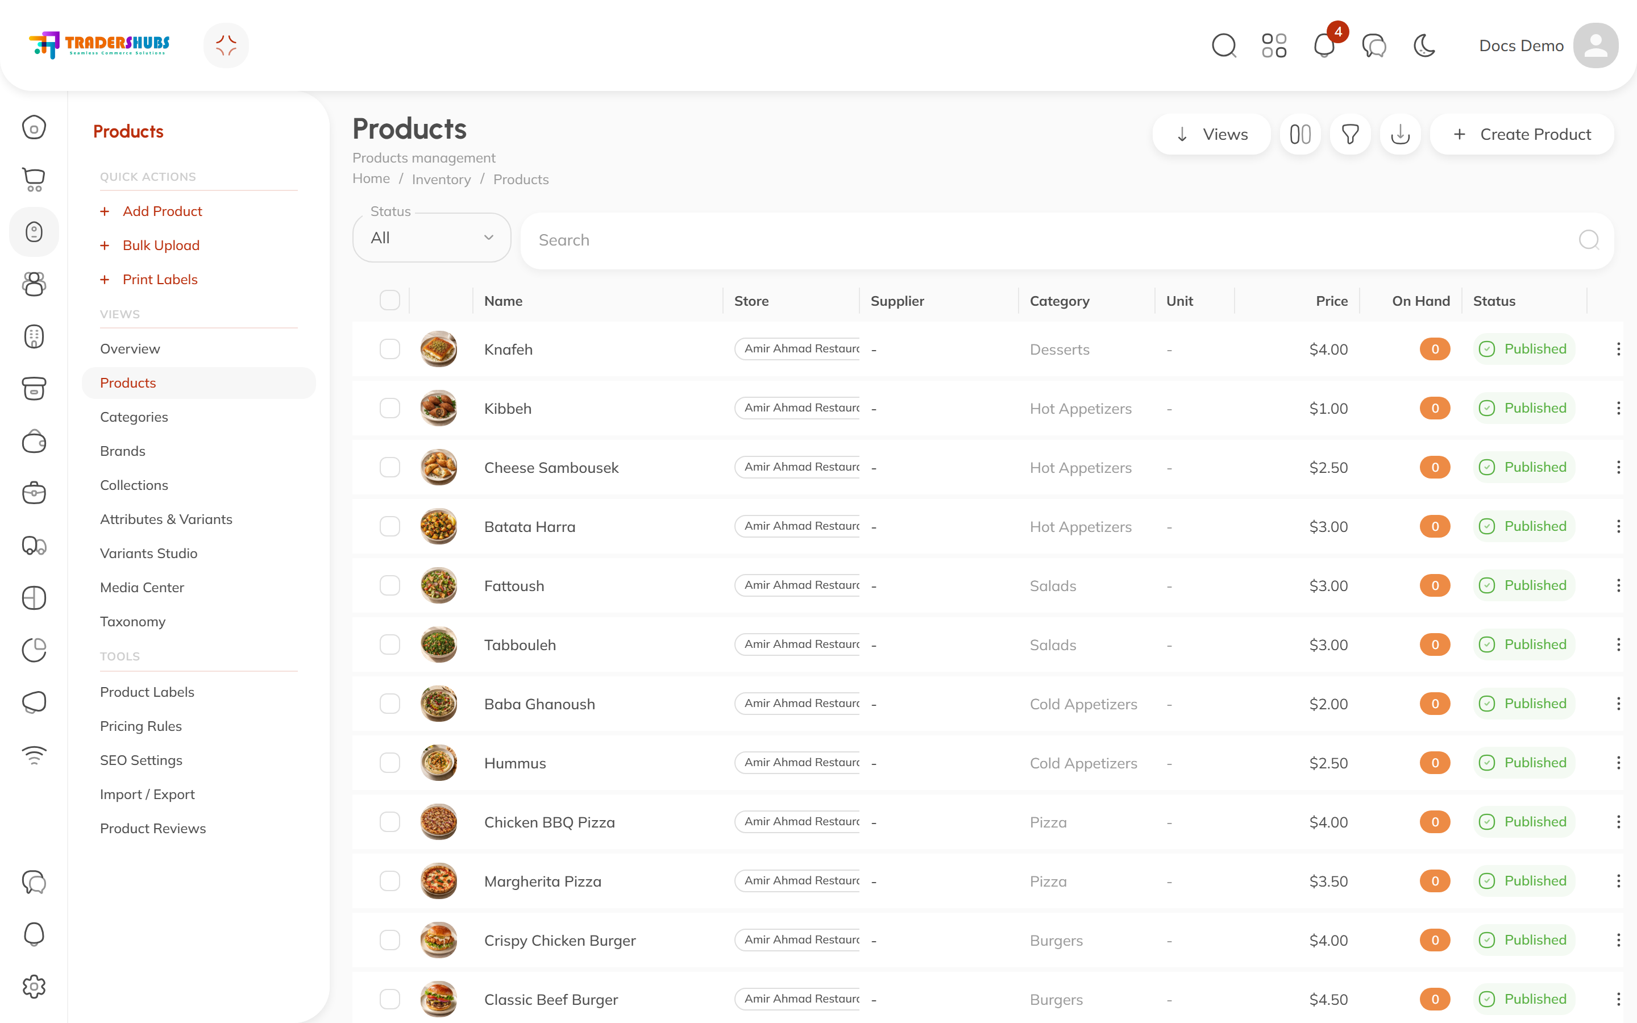Open the delivery truck sidebar icon
The image size is (1637, 1023).
click(x=34, y=546)
